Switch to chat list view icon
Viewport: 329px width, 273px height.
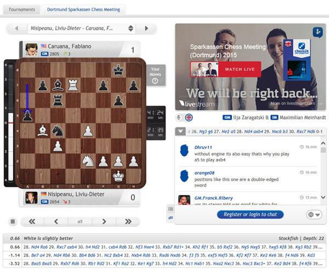click(x=171, y=209)
